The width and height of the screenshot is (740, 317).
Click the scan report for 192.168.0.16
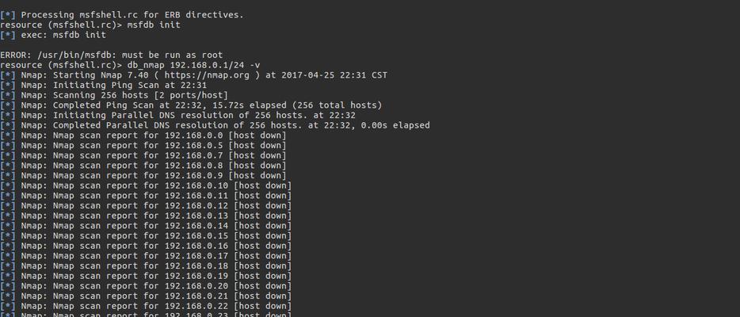click(x=146, y=246)
